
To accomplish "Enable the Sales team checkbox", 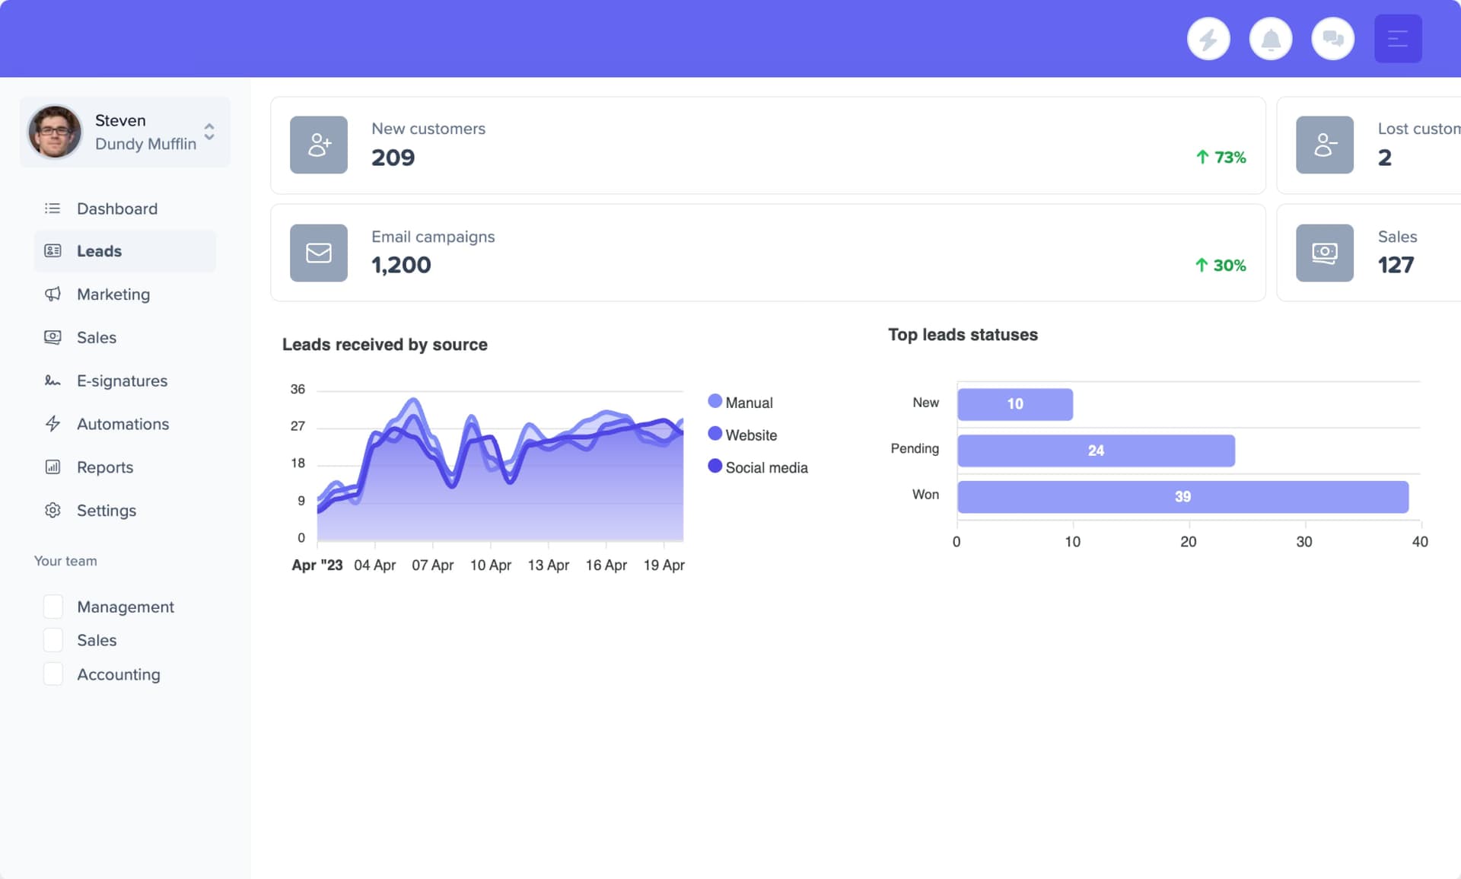I will [53, 640].
